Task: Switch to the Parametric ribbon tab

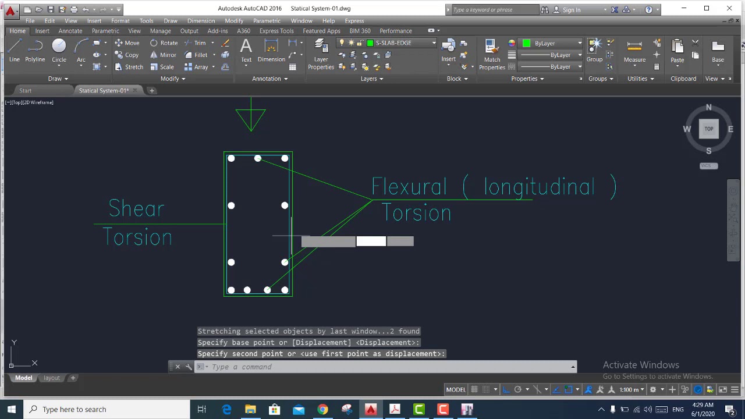Action: 105,31
